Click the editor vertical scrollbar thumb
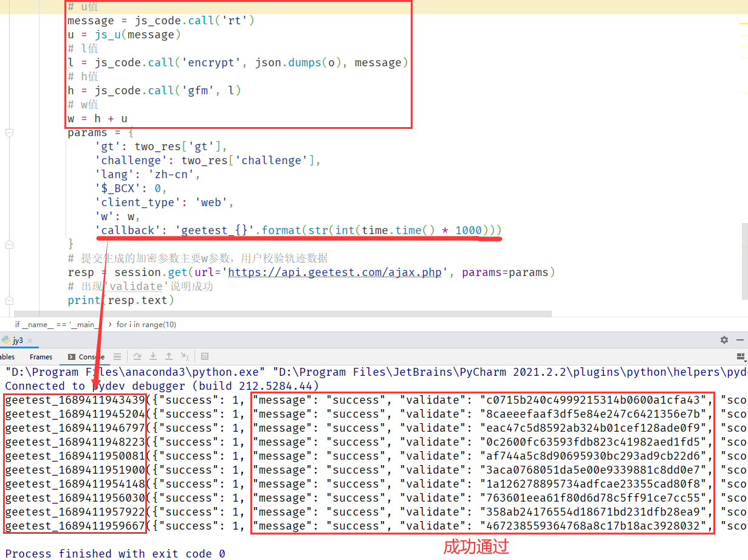Image resolution: width=748 pixels, height=560 pixels. [744, 260]
